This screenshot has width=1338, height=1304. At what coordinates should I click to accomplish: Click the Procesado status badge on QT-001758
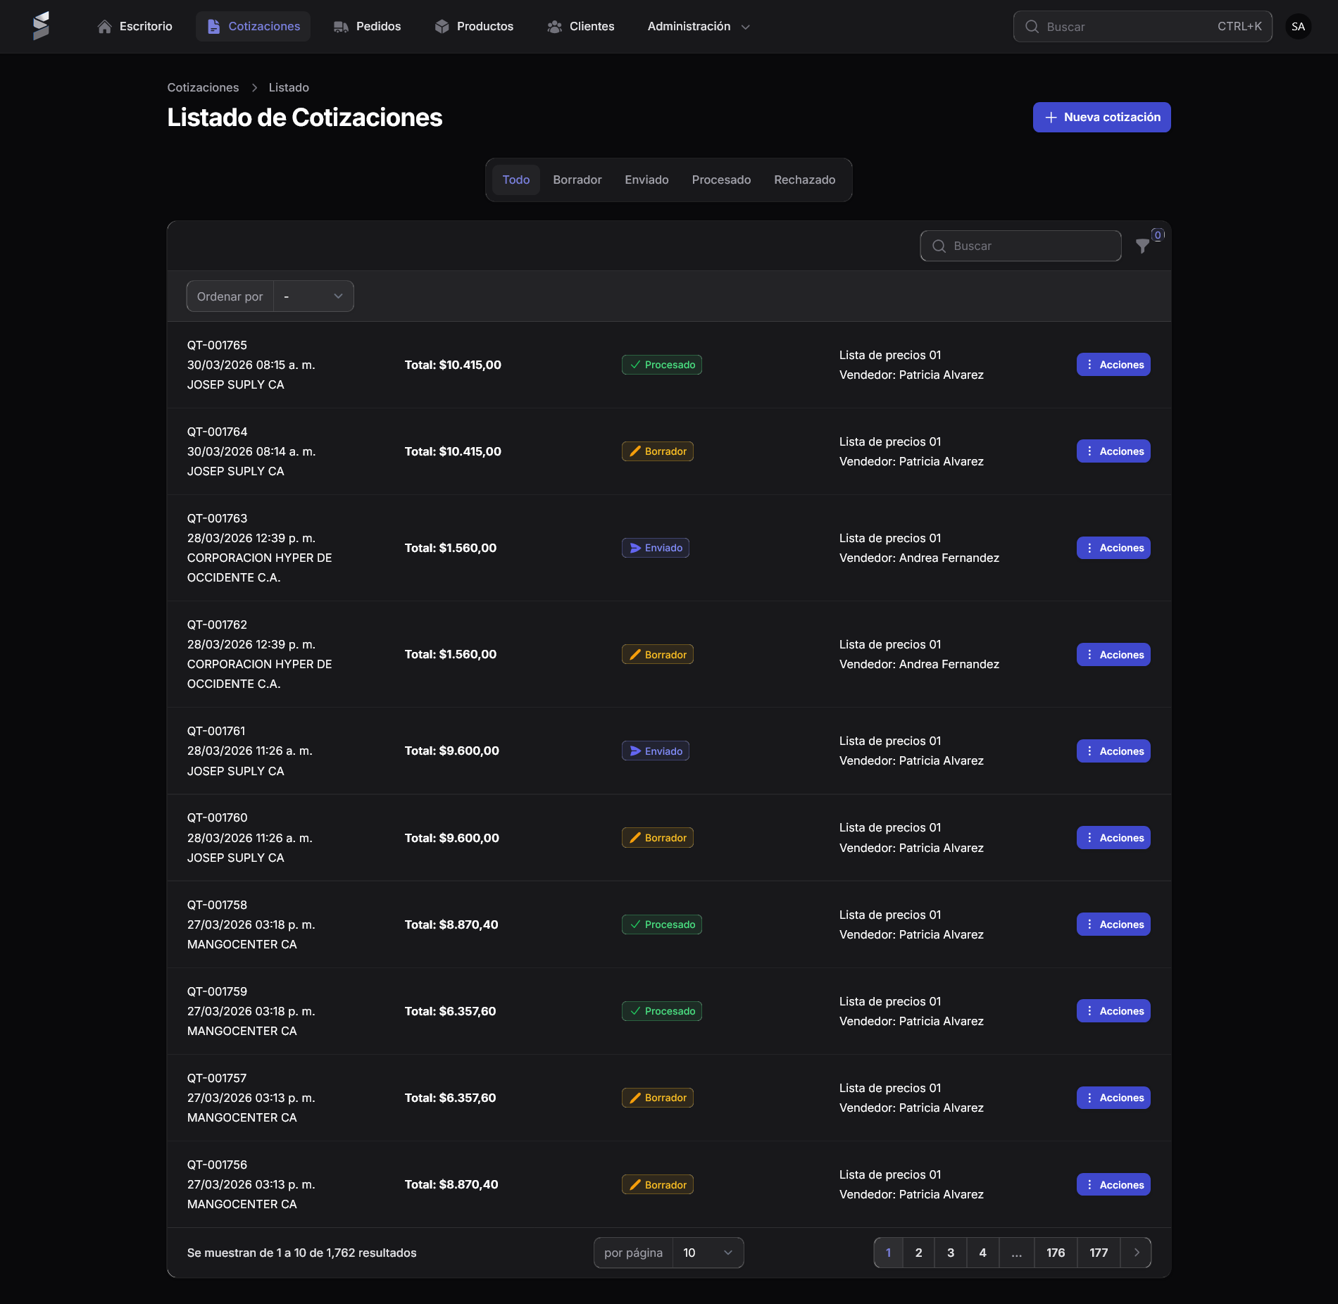tap(661, 924)
